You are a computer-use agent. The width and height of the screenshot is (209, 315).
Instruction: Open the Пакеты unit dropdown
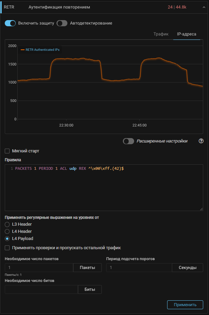pos(87,268)
